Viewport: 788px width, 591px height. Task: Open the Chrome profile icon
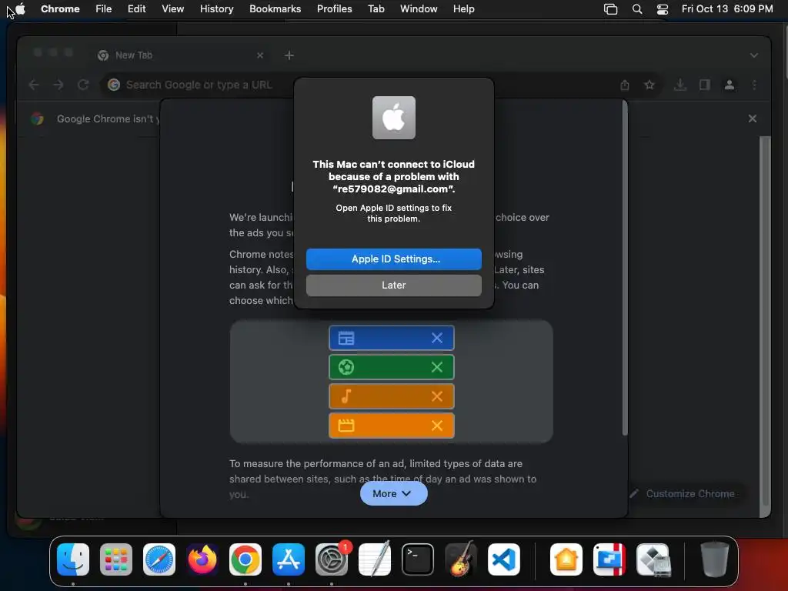click(x=730, y=85)
